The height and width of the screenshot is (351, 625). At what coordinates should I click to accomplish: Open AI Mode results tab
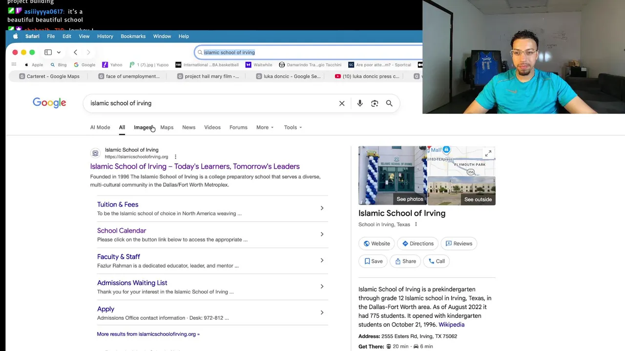100,127
